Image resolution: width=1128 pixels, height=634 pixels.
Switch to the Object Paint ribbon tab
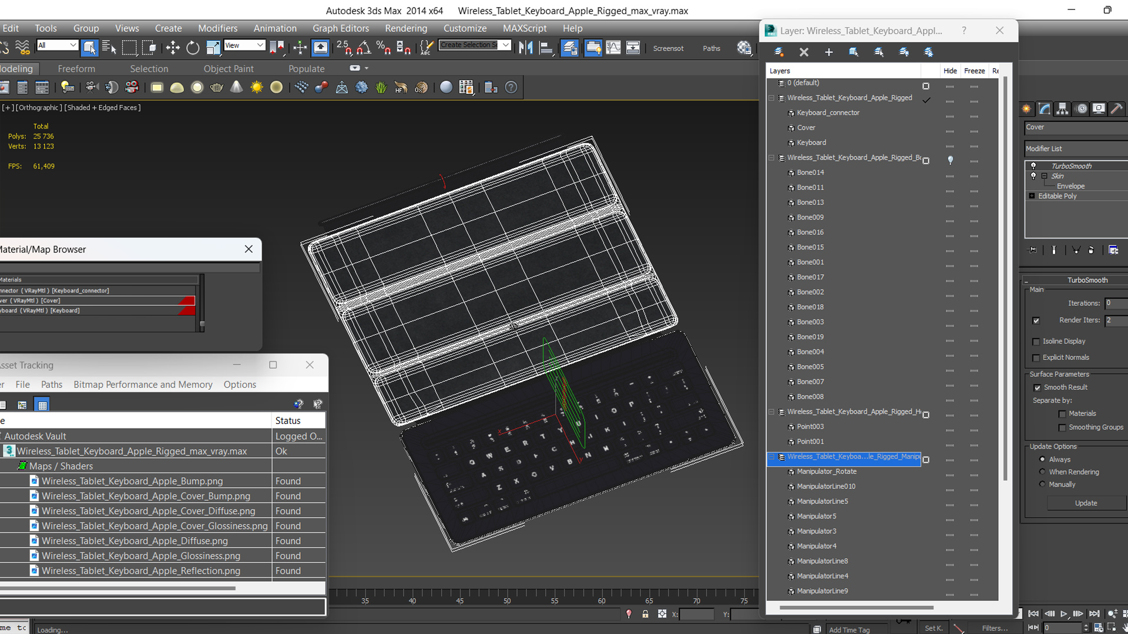tap(229, 69)
